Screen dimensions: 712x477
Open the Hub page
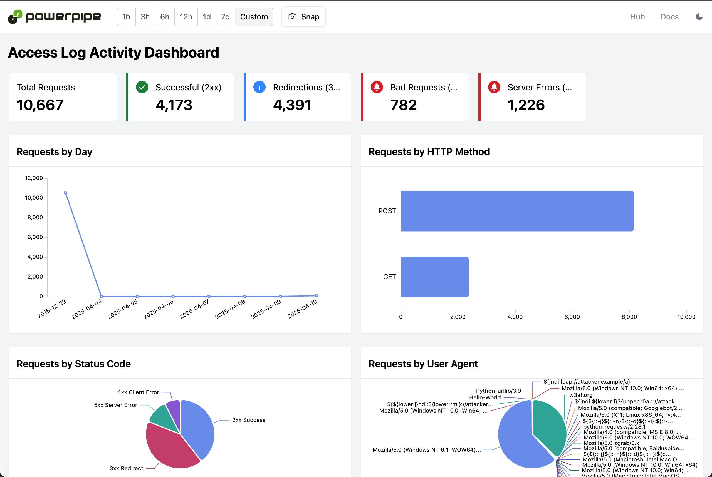[x=637, y=17]
